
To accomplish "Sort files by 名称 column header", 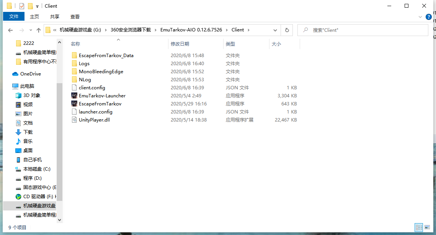I will pos(75,44).
